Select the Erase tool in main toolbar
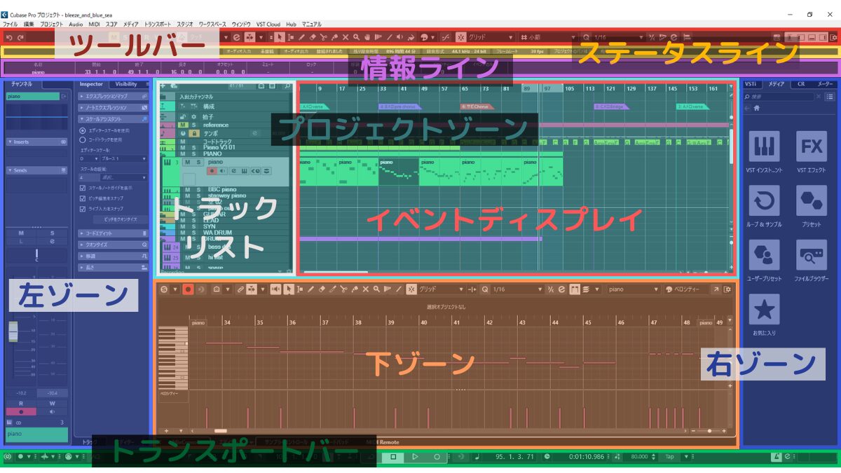 pyautogui.click(x=313, y=36)
